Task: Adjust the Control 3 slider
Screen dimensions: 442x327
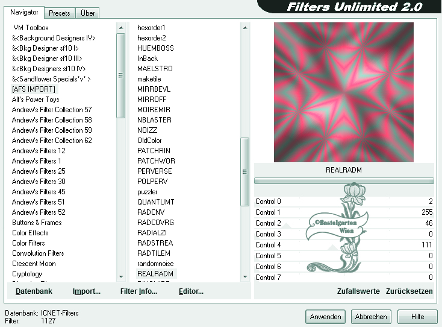Action: click(344, 234)
